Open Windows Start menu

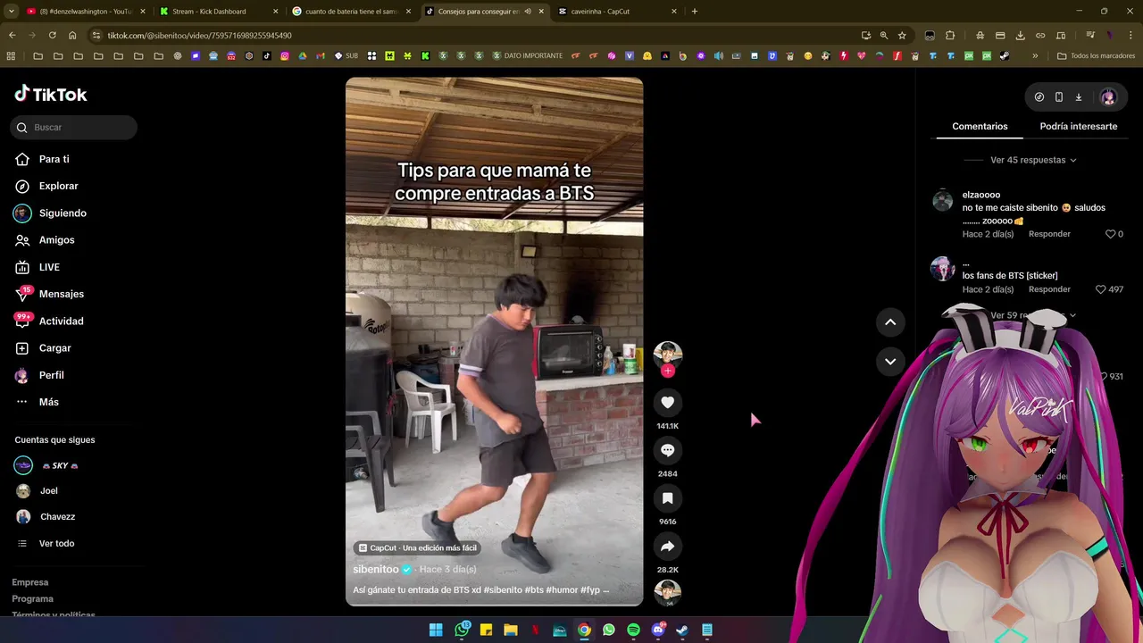coord(436,630)
